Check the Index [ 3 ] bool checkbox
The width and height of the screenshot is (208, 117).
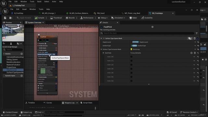coord(131,69)
